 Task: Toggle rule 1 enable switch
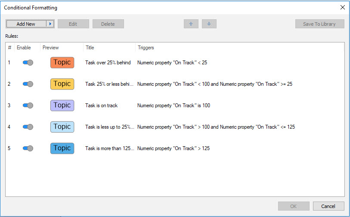click(28, 63)
